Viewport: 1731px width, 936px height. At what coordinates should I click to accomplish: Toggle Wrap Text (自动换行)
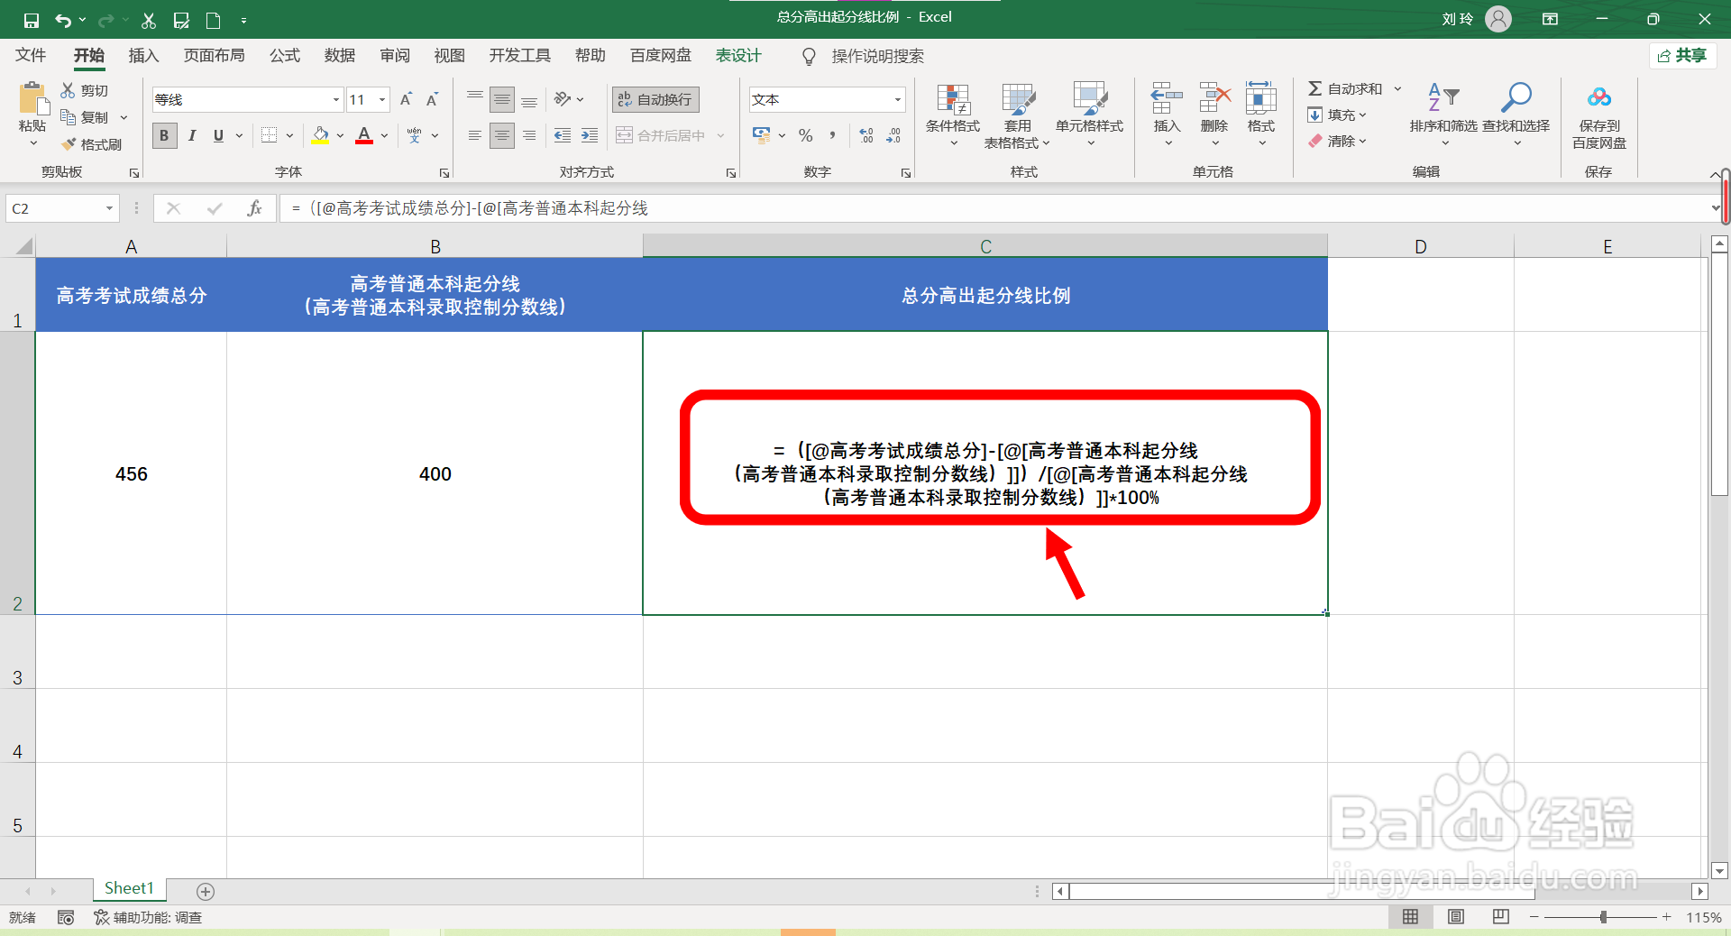click(x=655, y=99)
